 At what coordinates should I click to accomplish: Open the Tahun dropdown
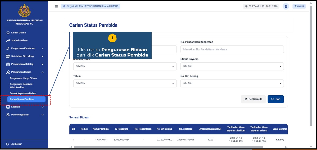[125, 83]
